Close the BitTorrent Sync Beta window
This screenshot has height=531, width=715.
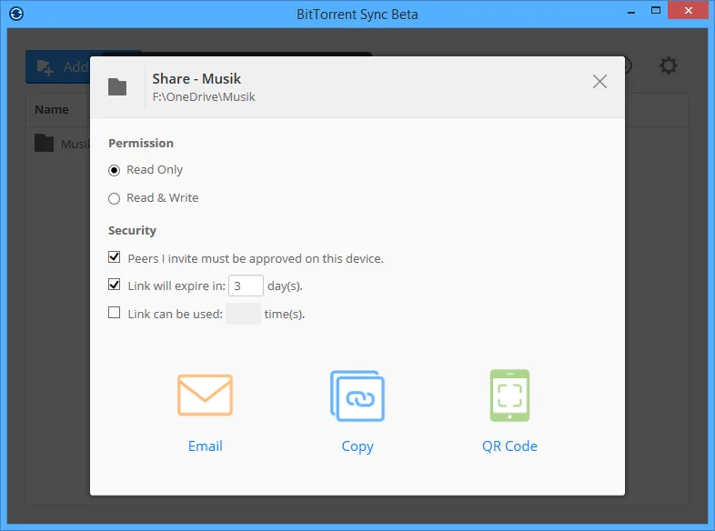coord(688,11)
